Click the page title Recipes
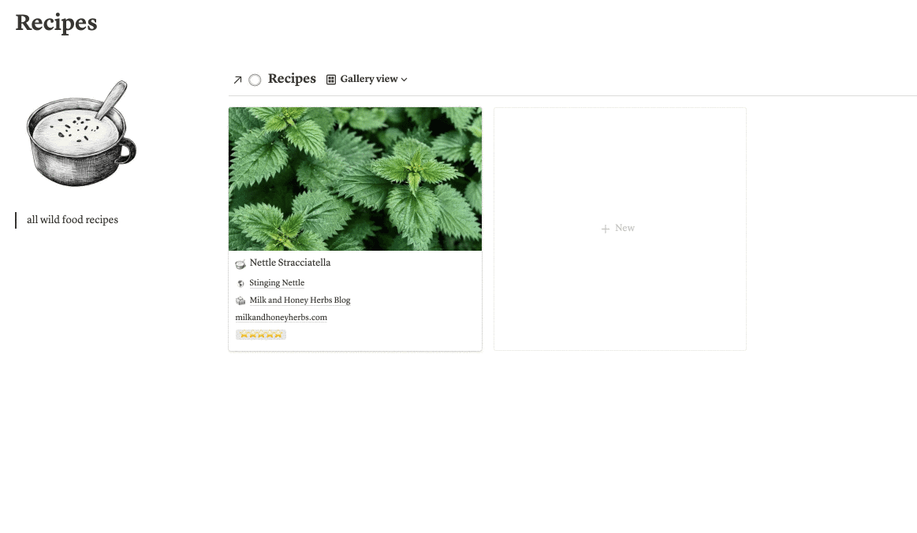This screenshot has height=533, width=917. pos(56,23)
